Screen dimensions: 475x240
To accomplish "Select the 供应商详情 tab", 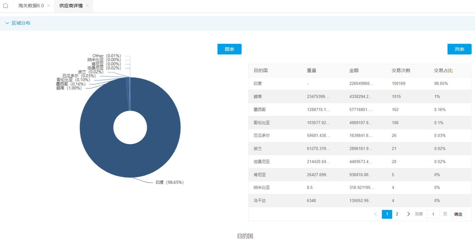I will point(71,6).
